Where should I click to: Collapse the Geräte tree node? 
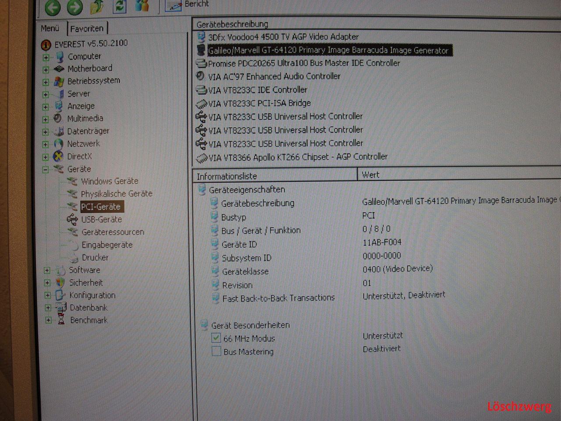tap(46, 170)
